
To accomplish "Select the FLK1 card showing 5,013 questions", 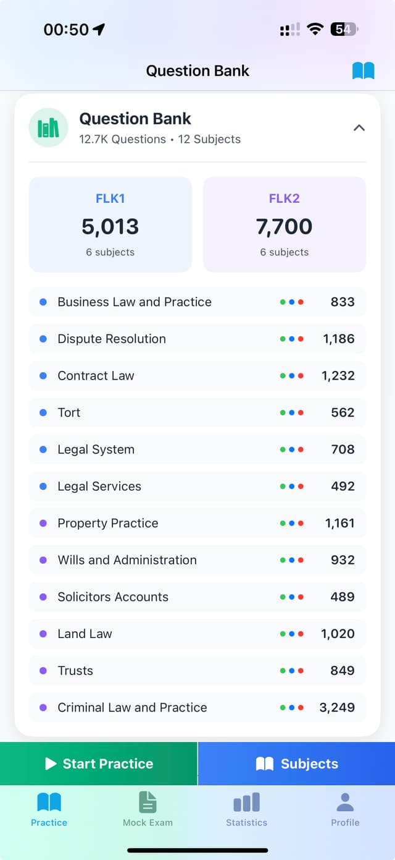I will click(110, 224).
